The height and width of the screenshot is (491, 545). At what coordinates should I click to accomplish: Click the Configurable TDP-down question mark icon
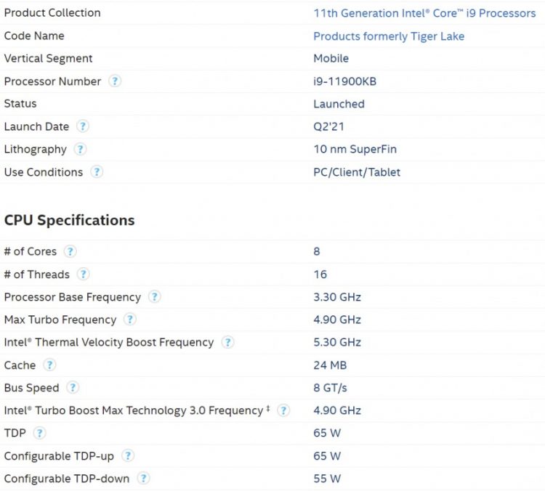click(144, 479)
